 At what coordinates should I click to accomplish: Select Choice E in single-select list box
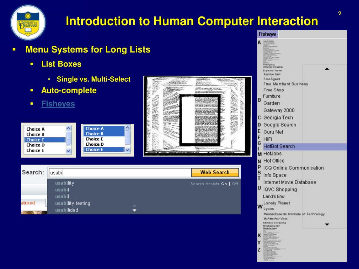[x=45, y=150]
